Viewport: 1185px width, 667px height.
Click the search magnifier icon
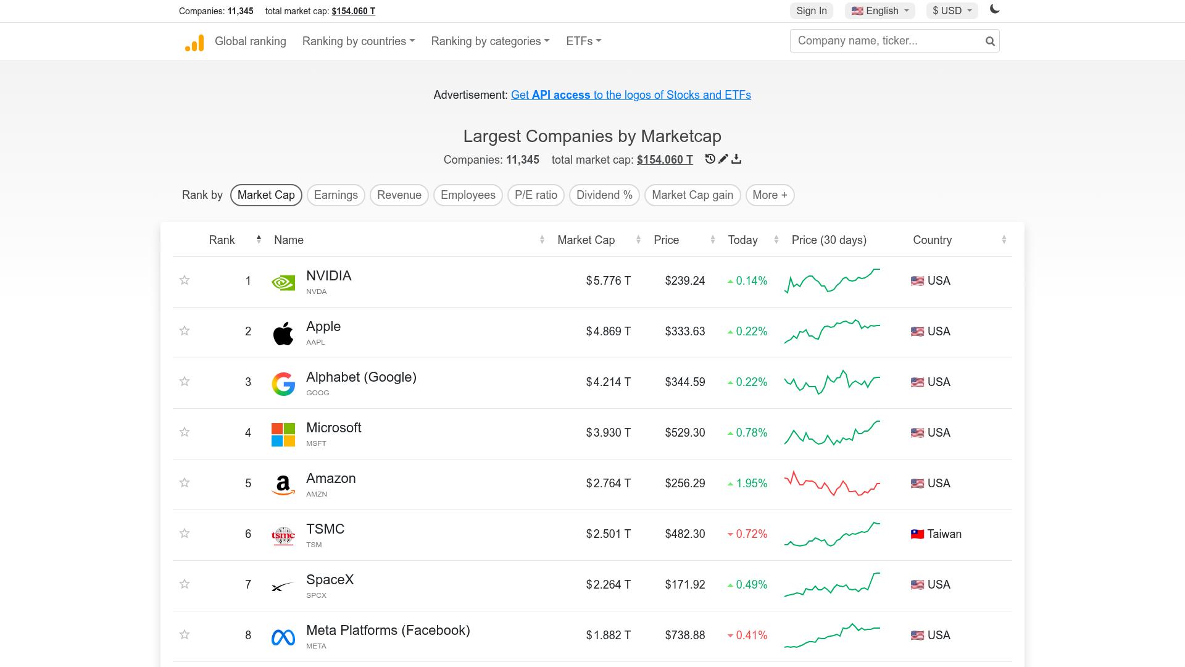(x=990, y=41)
